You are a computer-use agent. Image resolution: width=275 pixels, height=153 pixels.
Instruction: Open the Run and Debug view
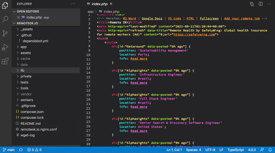coord(5,47)
